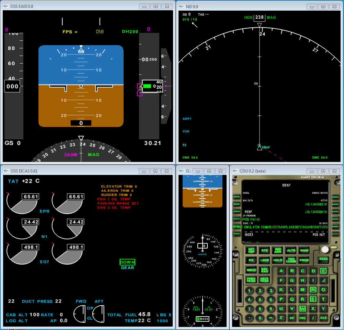Click the left line select key beside INDEX

pyautogui.click(x=237, y=234)
